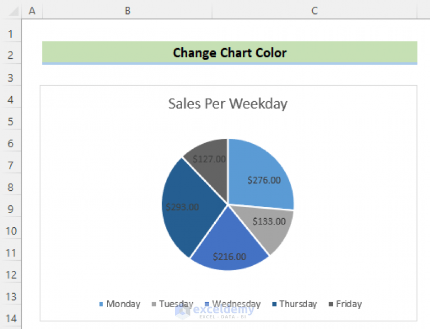This screenshot has width=430, height=329.
Task: Select column C header
Action: coord(315,11)
